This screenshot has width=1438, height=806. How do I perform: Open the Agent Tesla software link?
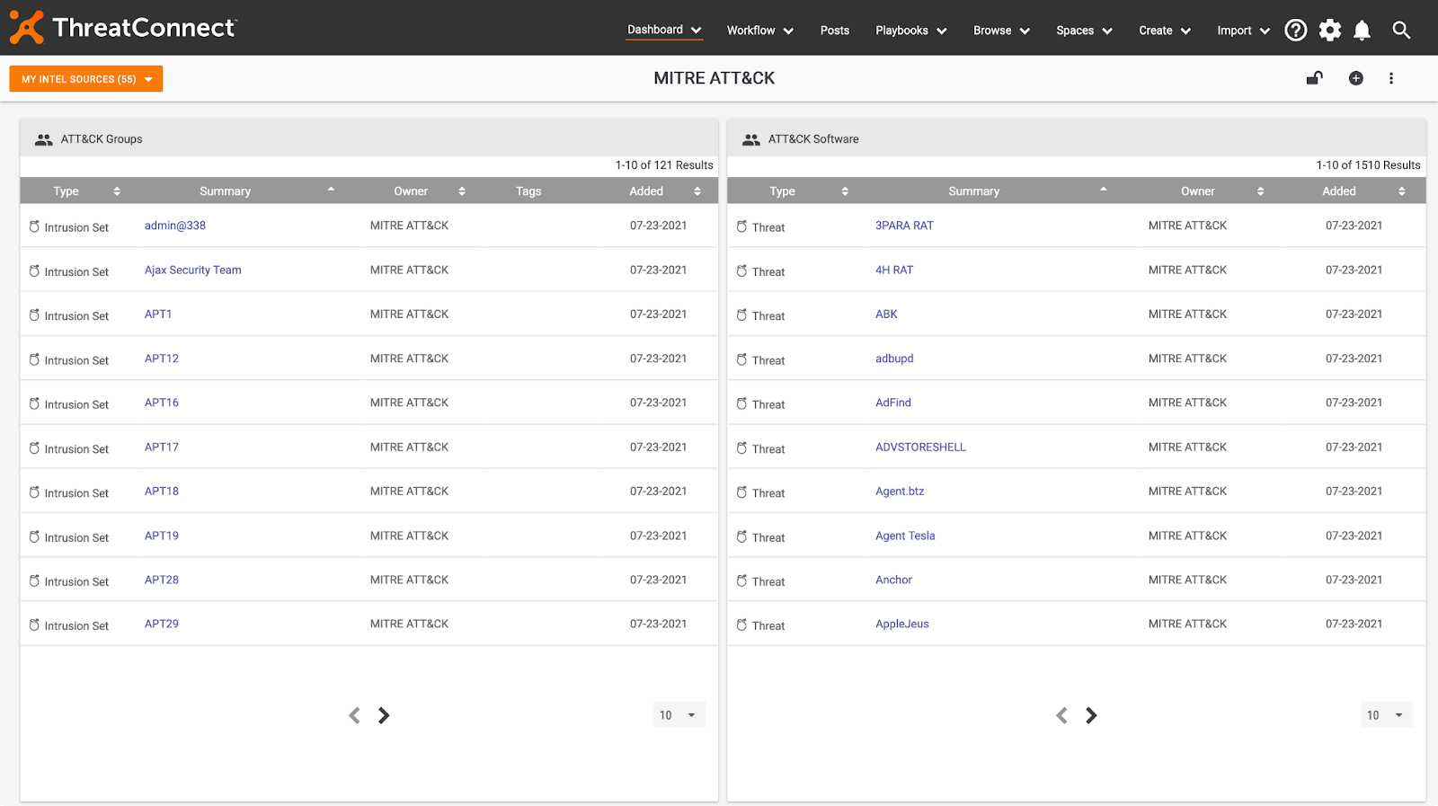point(905,536)
